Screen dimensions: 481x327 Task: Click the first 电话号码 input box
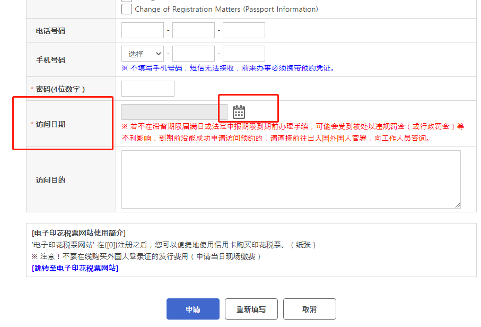(142, 30)
